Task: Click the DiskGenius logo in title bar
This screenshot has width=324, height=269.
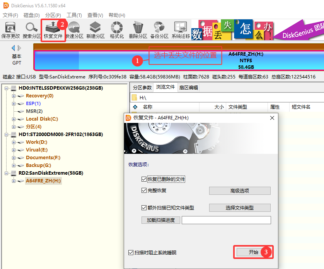Action: coord(6,5)
